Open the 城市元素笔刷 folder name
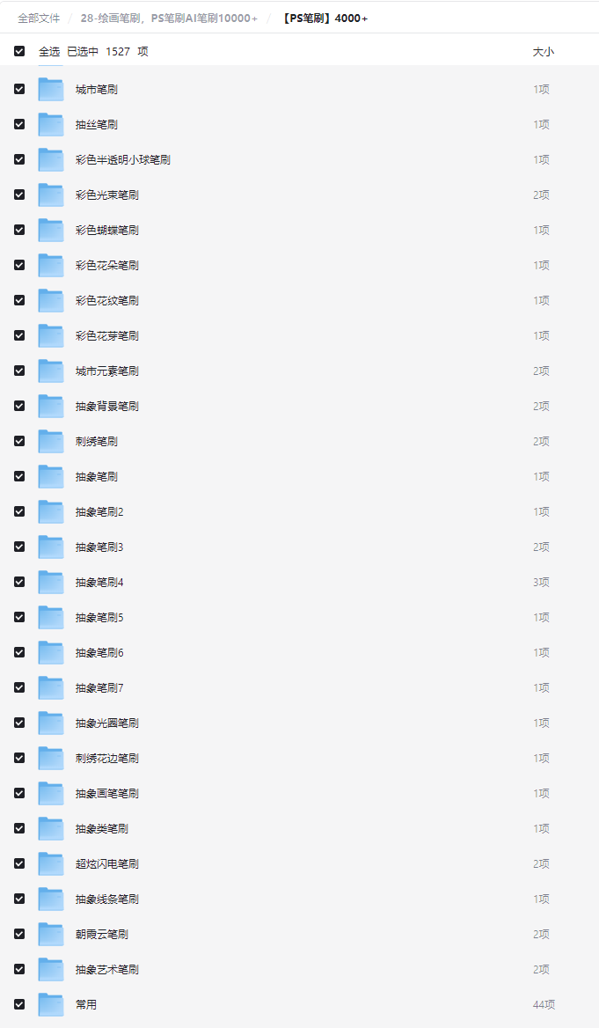The width and height of the screenshot is (599, 1028). pos(106,371)
